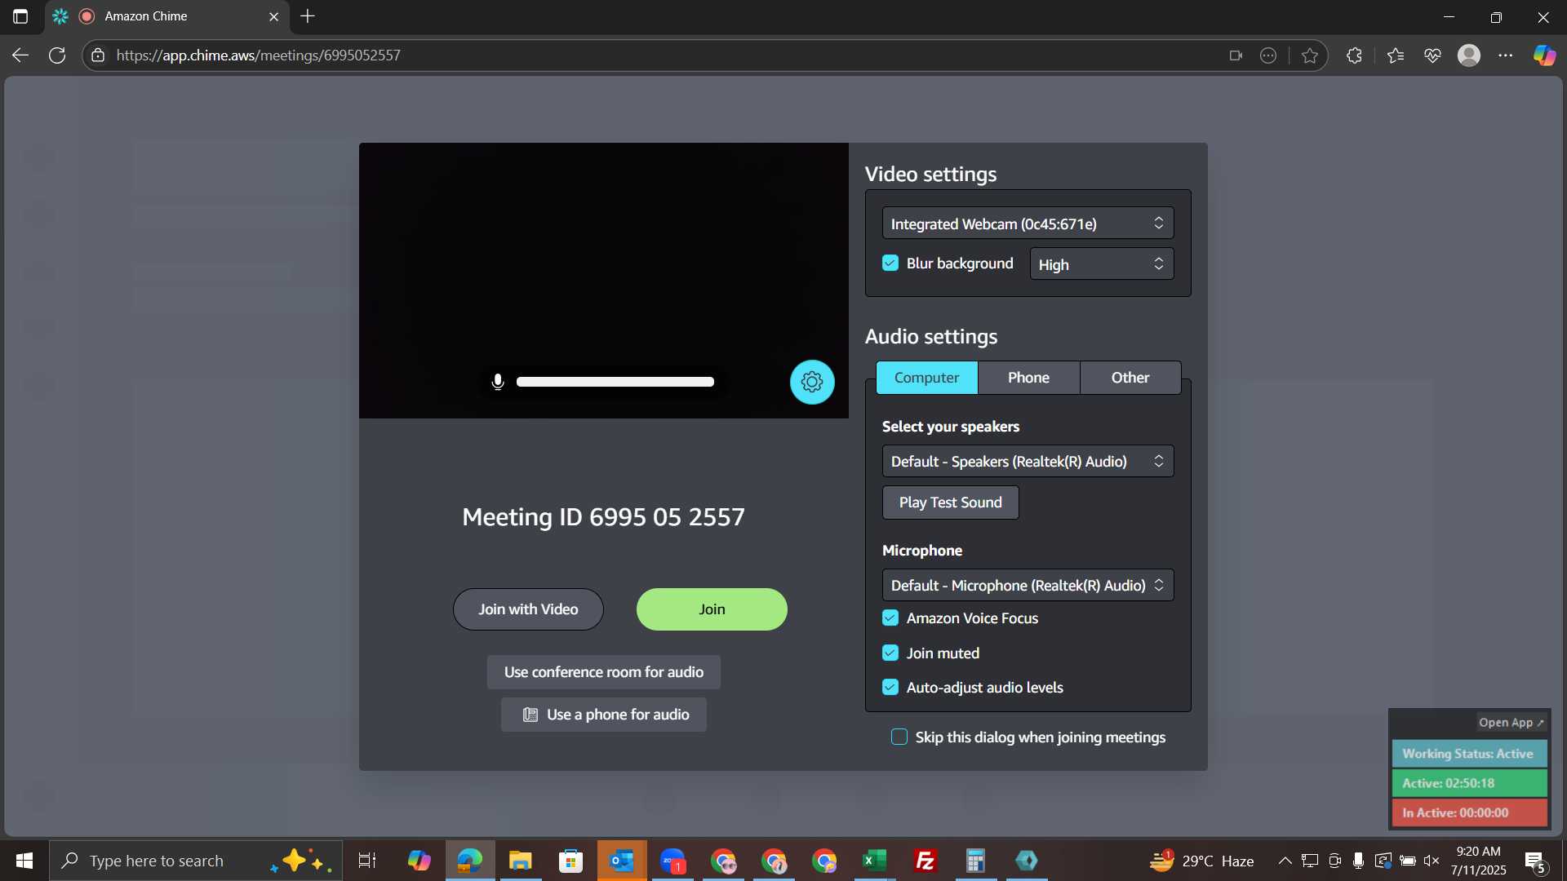Select the Amazon Chime browser tab
The width and height of the screenshot is (1567, 881).
[167, 16]
